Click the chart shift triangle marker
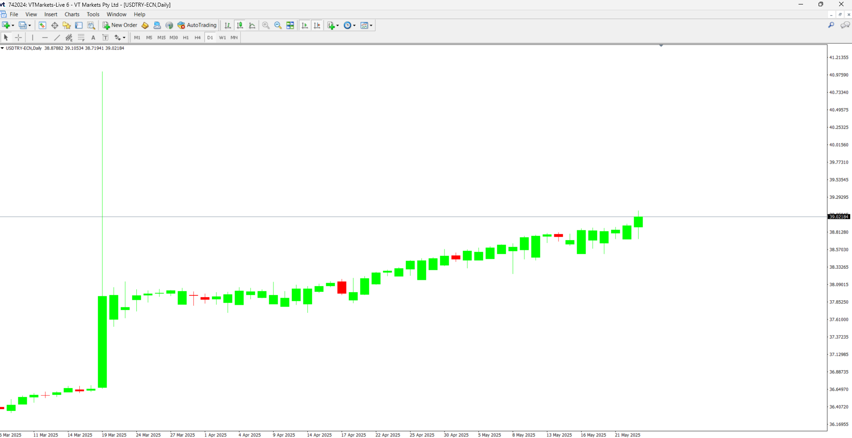The height and width of the screenshot is (438, 852). (661, 45)
